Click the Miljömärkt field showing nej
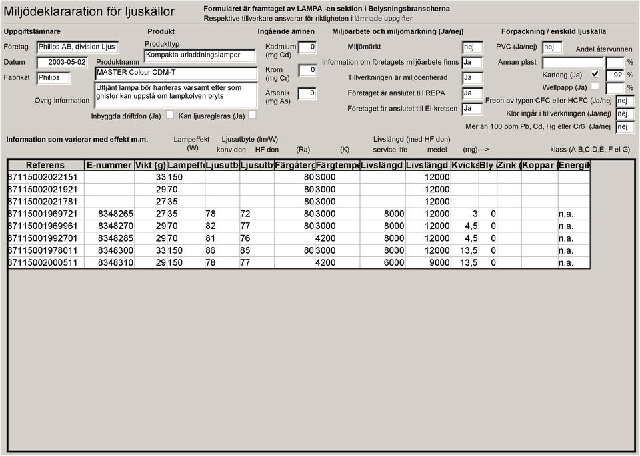This screenshot has width=640, height=456. point(473,47)
